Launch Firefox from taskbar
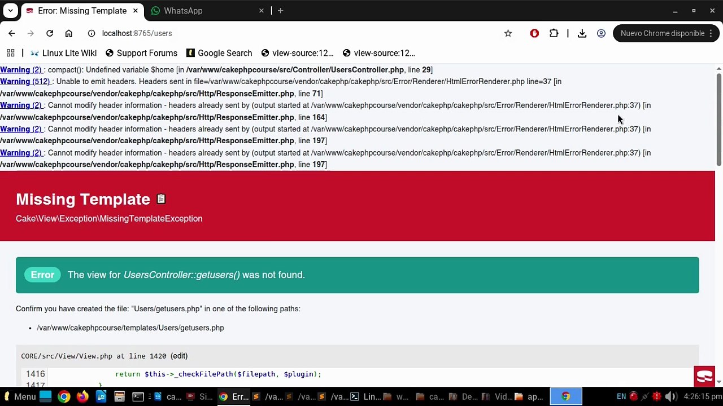The width and height of the screenshot is (723, 406). [82, 396]
